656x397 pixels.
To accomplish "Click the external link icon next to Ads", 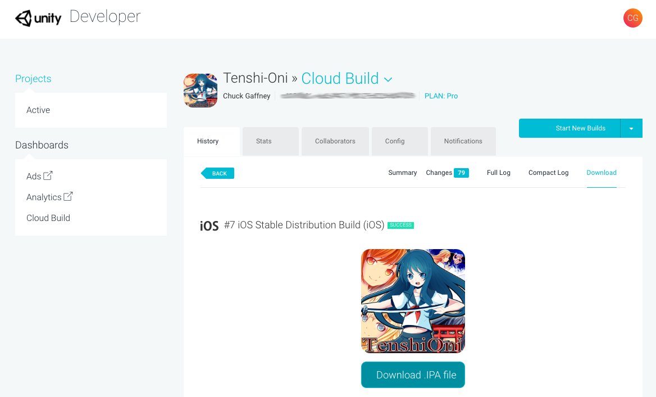I will (48, 175).
